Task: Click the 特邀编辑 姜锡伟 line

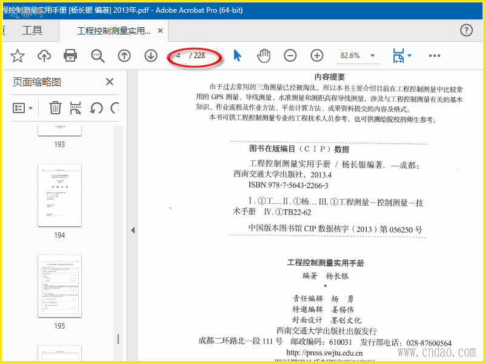Action: point(323,309)
